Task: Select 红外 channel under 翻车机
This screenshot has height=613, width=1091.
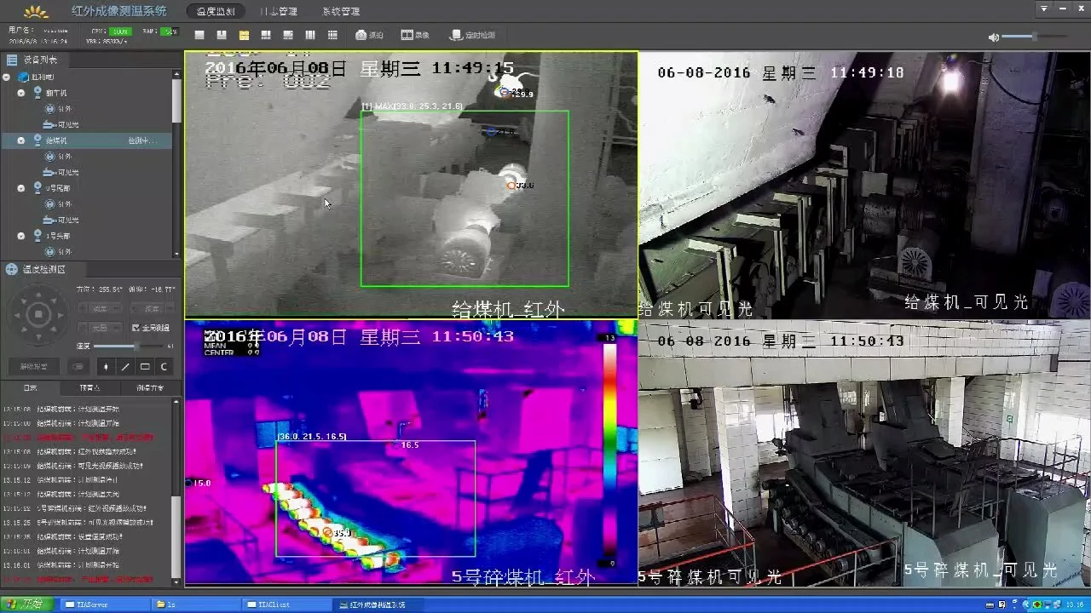Action: 59,108
